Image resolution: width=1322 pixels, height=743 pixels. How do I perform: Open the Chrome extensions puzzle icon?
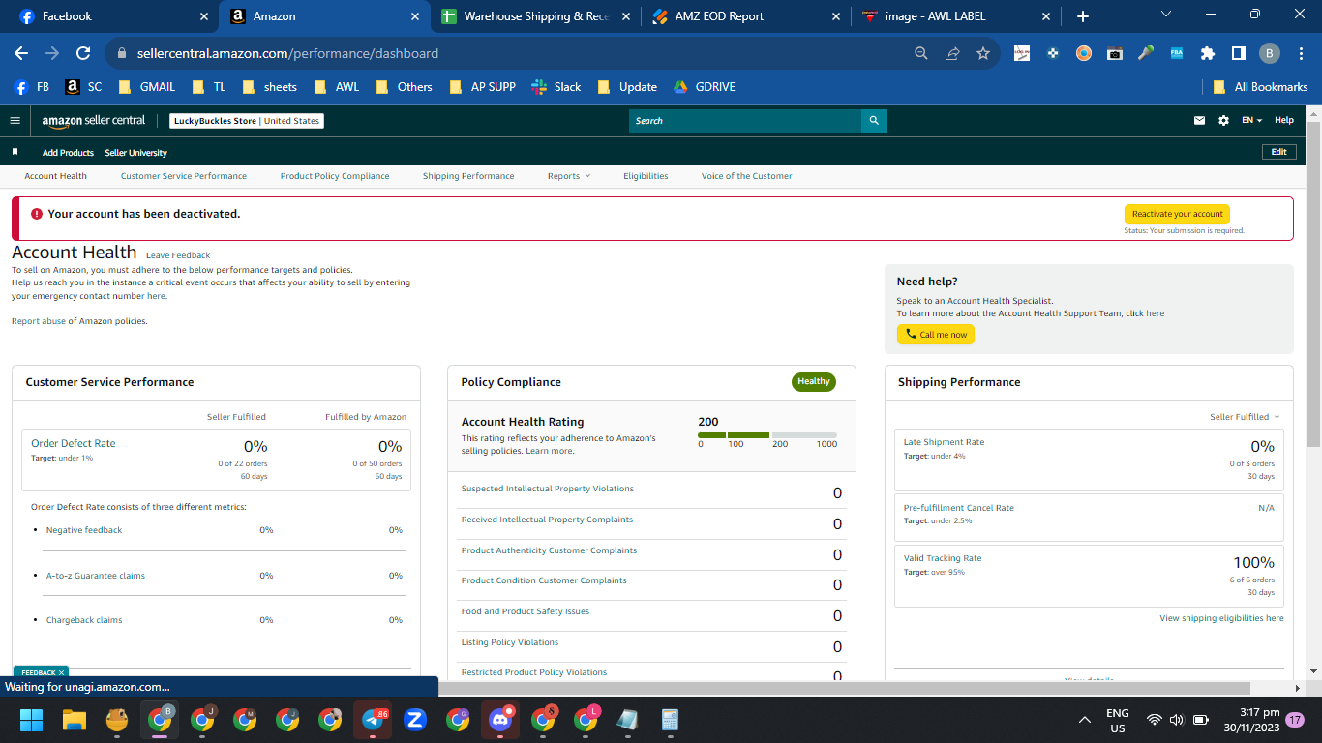1208,54
